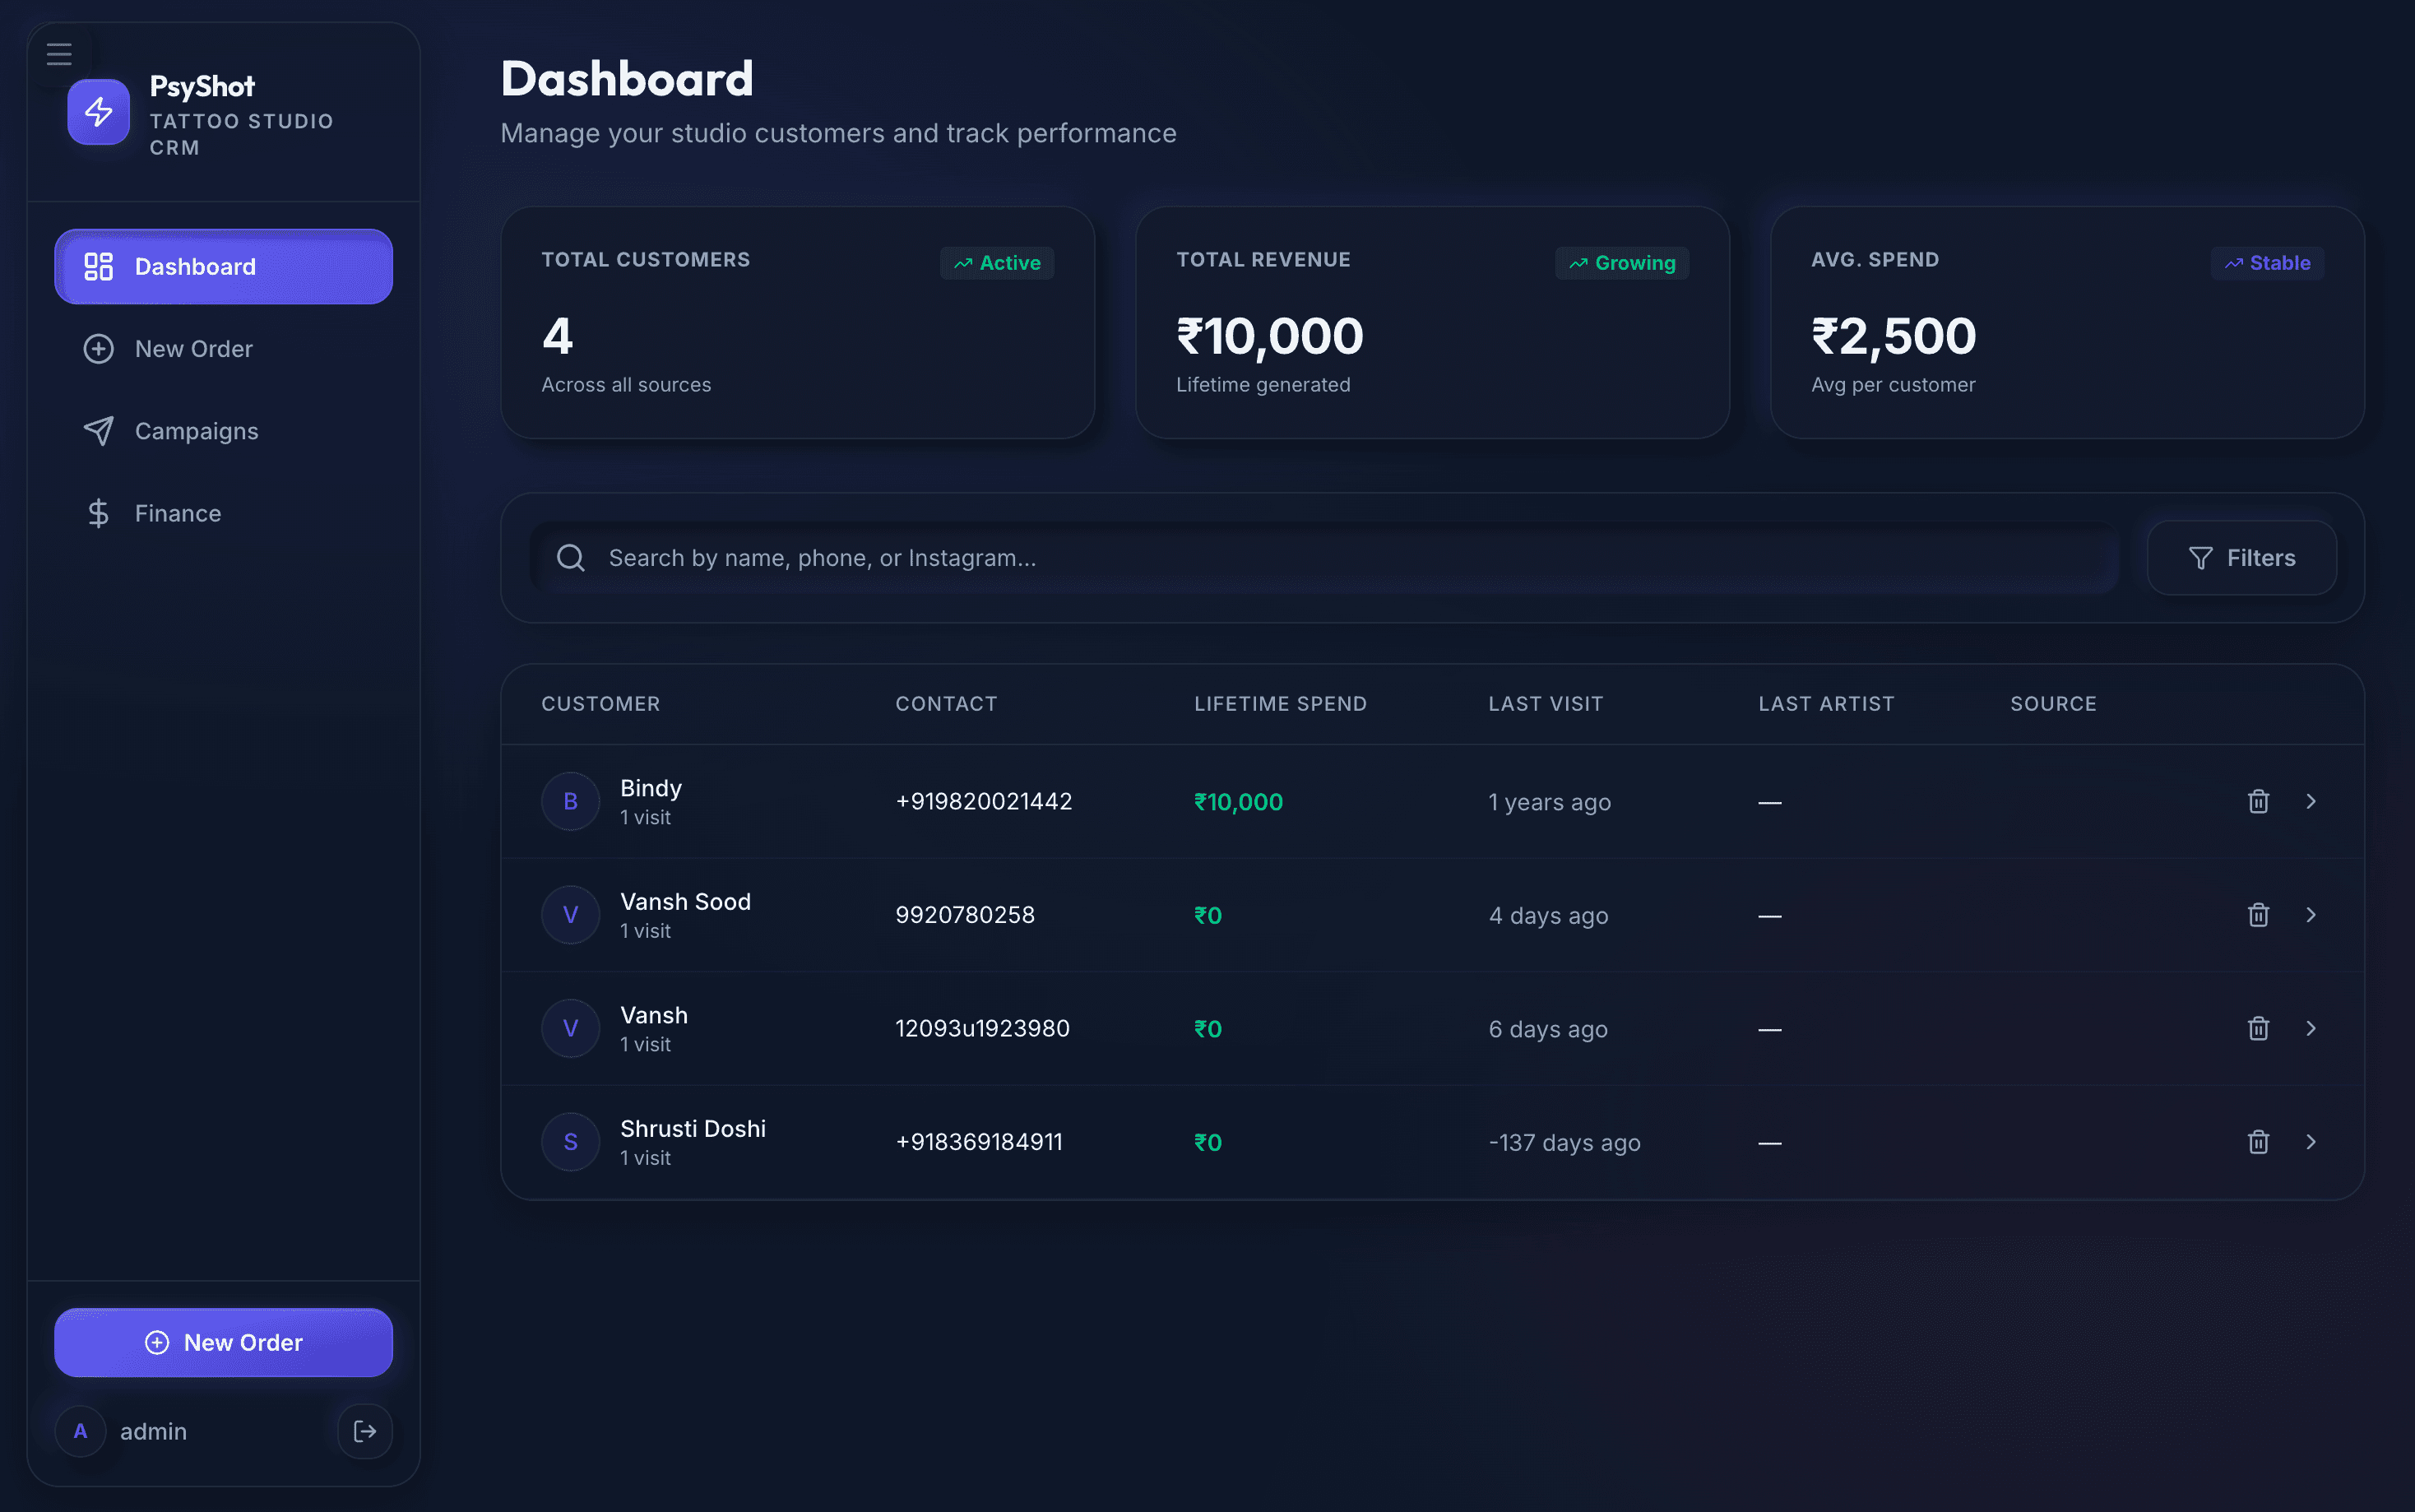Toggle the hamburger sidebar menu

59,54
